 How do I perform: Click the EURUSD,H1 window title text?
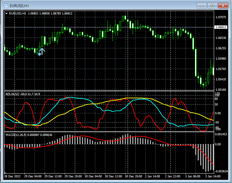[19, 6]
